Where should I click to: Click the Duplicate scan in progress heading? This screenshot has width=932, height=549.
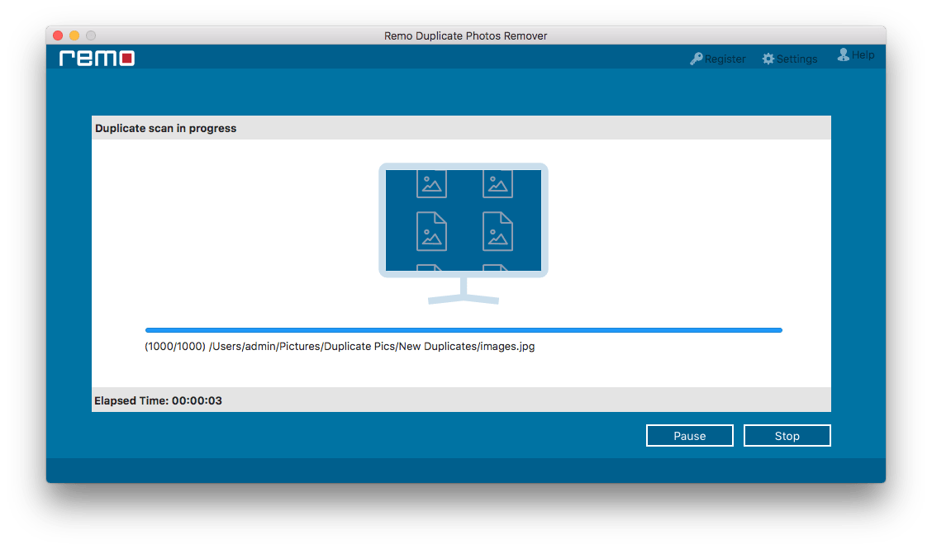[x=166, y=128]
